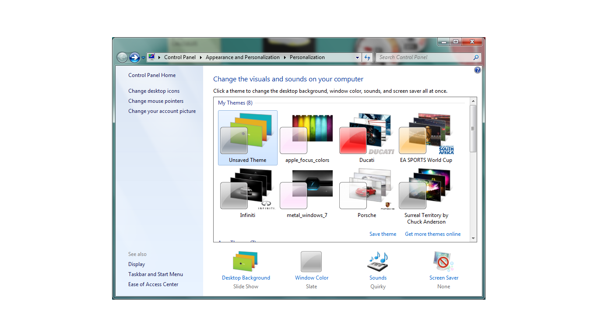Open the Sounds music notes icon
Image resolution: width=598 pixels, height=336 pixels.
(378, 262)
